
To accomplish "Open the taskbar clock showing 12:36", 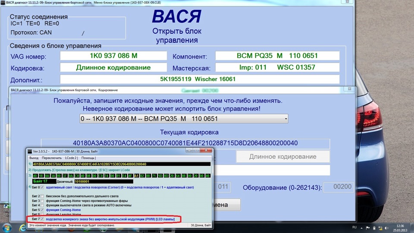I will [x=400, y=228].
